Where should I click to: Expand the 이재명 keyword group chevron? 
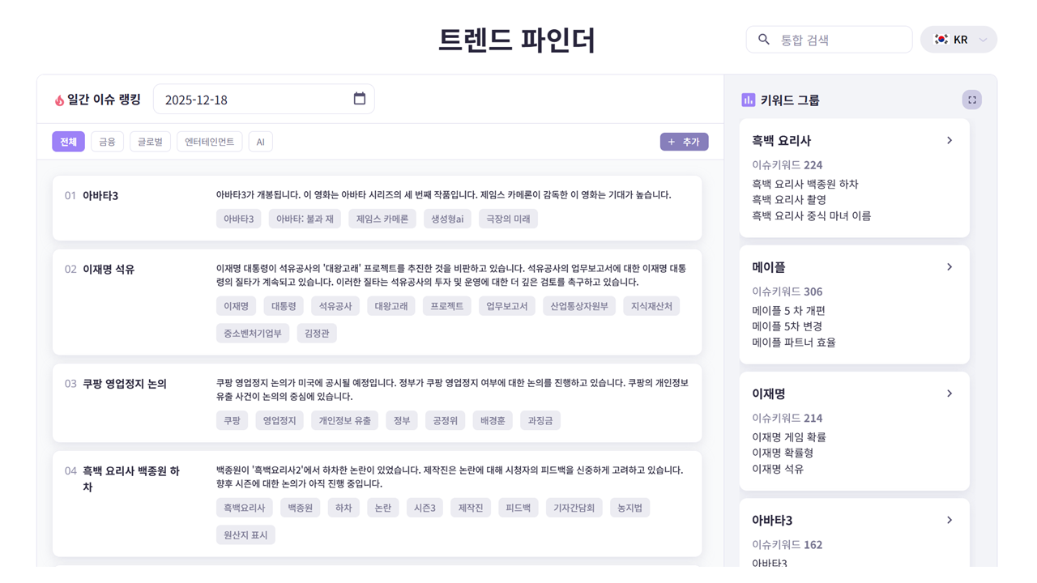point(950,394)
